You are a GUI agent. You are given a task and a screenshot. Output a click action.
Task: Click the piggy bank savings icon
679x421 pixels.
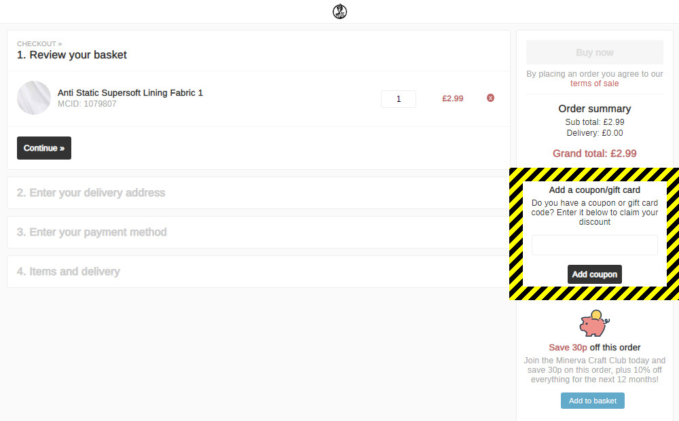pyautogui.click(x=595, y=323)
